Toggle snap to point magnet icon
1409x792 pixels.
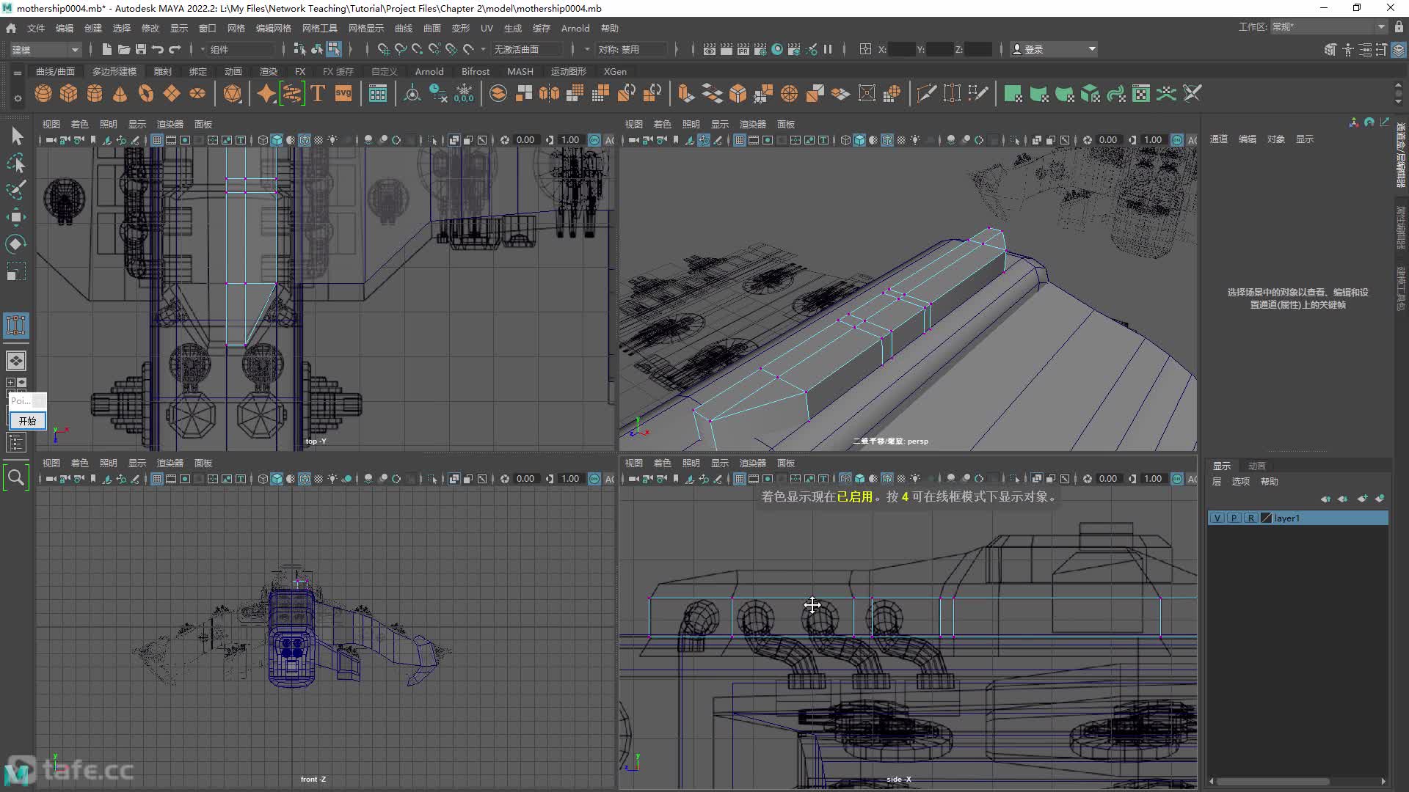coord(418,49)
